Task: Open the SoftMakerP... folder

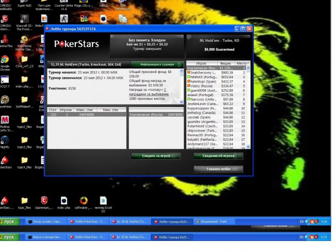Action: click(x=24, y=102)
